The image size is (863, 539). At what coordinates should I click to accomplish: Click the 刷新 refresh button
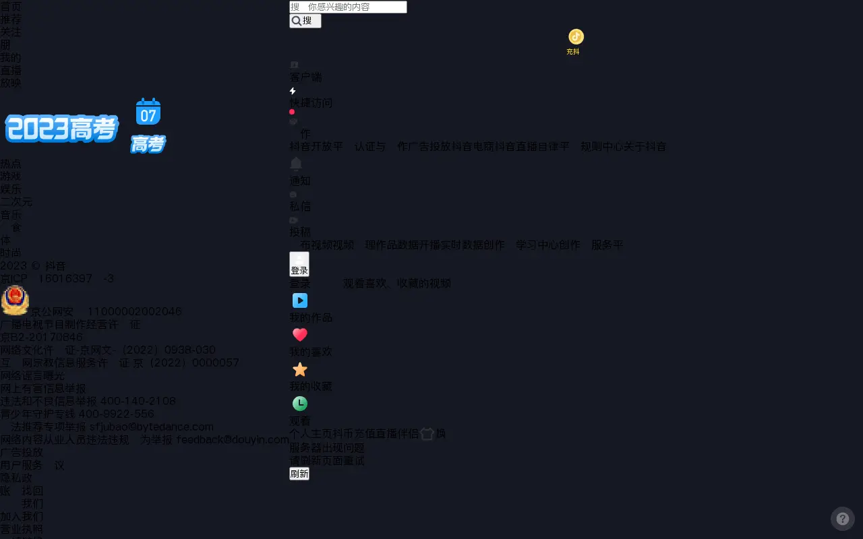[x=299, y=474]
